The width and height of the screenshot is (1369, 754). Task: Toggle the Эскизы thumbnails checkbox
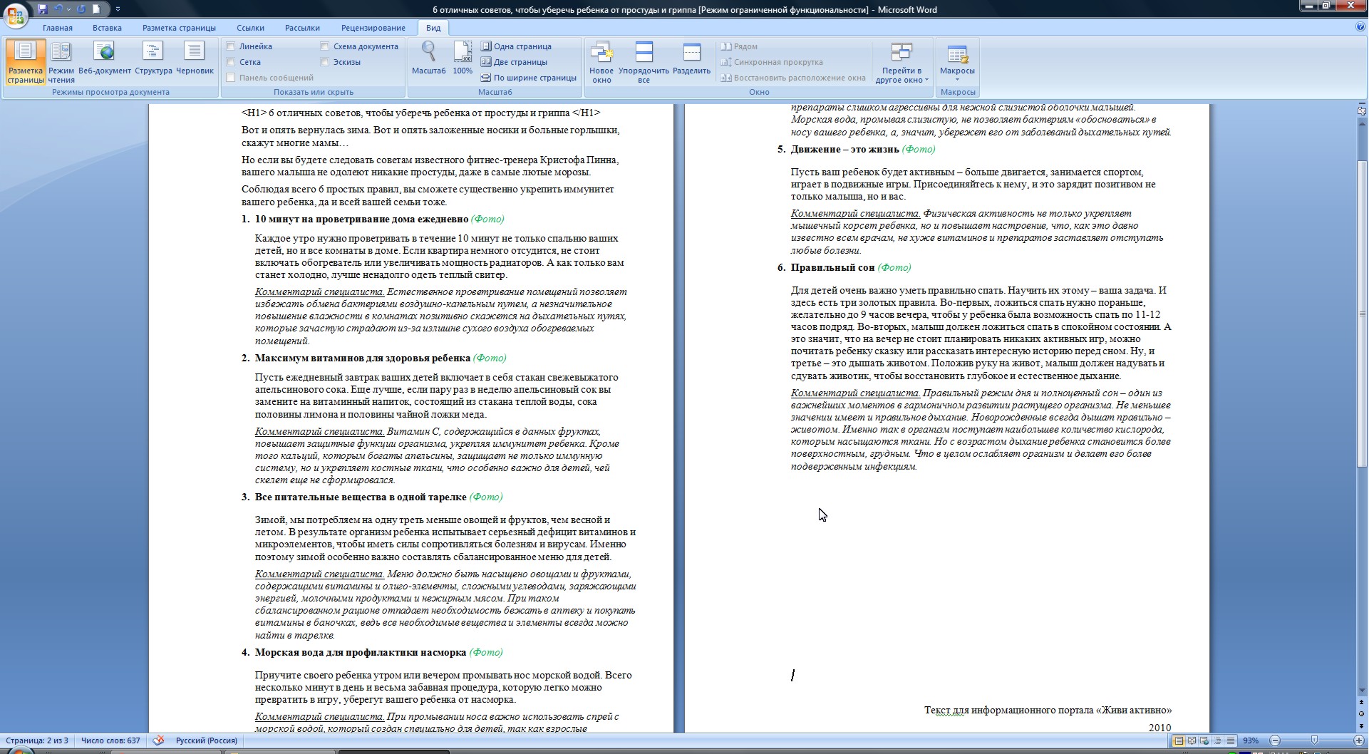coord(325,62)
